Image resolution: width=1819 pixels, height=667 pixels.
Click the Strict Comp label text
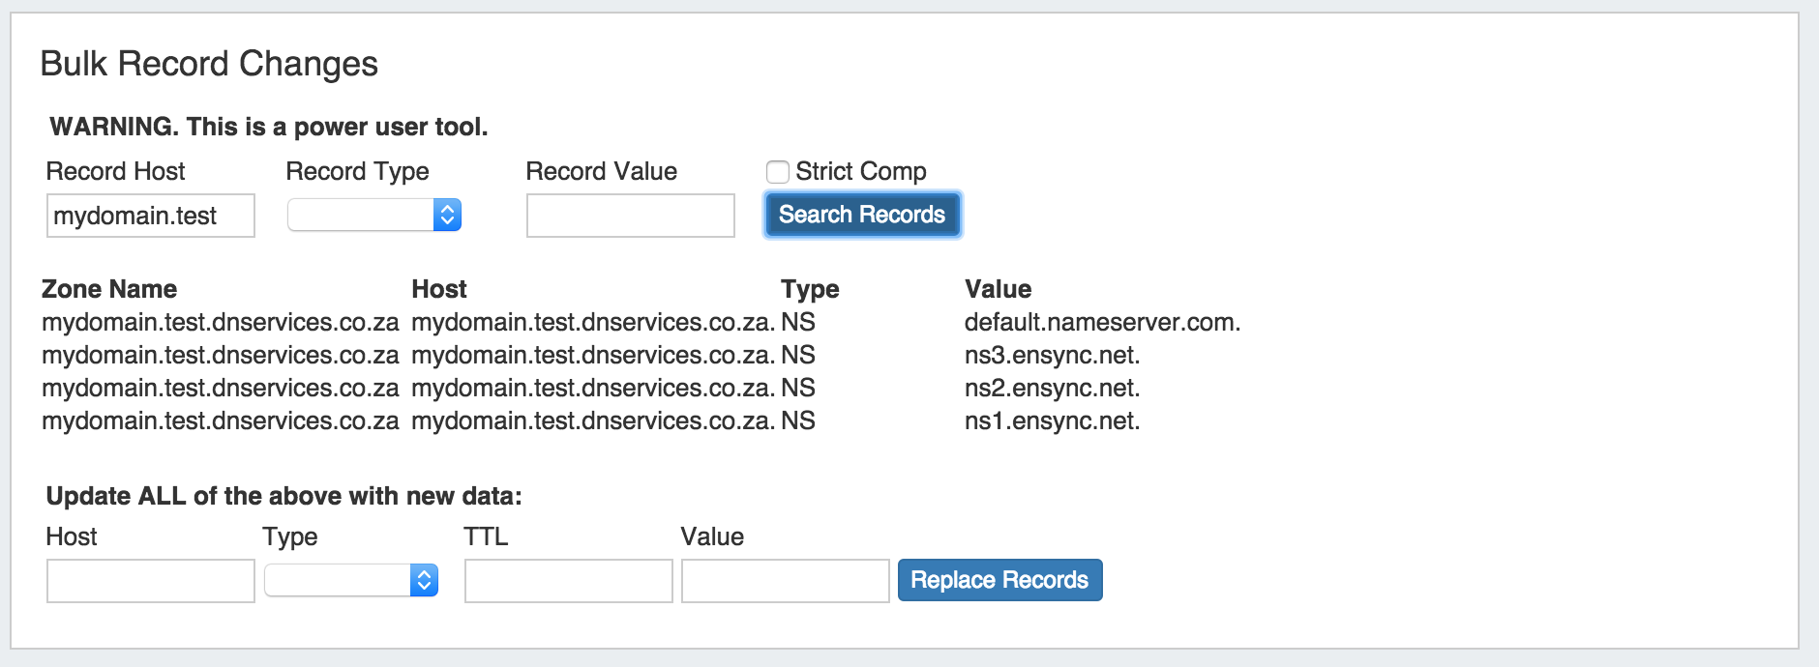pos(860,171)
